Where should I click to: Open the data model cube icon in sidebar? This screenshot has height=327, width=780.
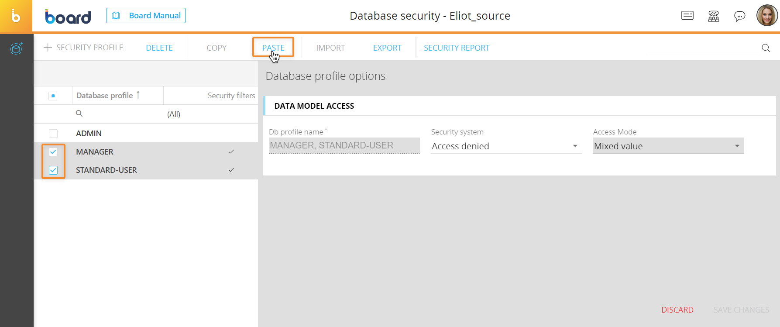pyautogui.click(x=16, y=48)
